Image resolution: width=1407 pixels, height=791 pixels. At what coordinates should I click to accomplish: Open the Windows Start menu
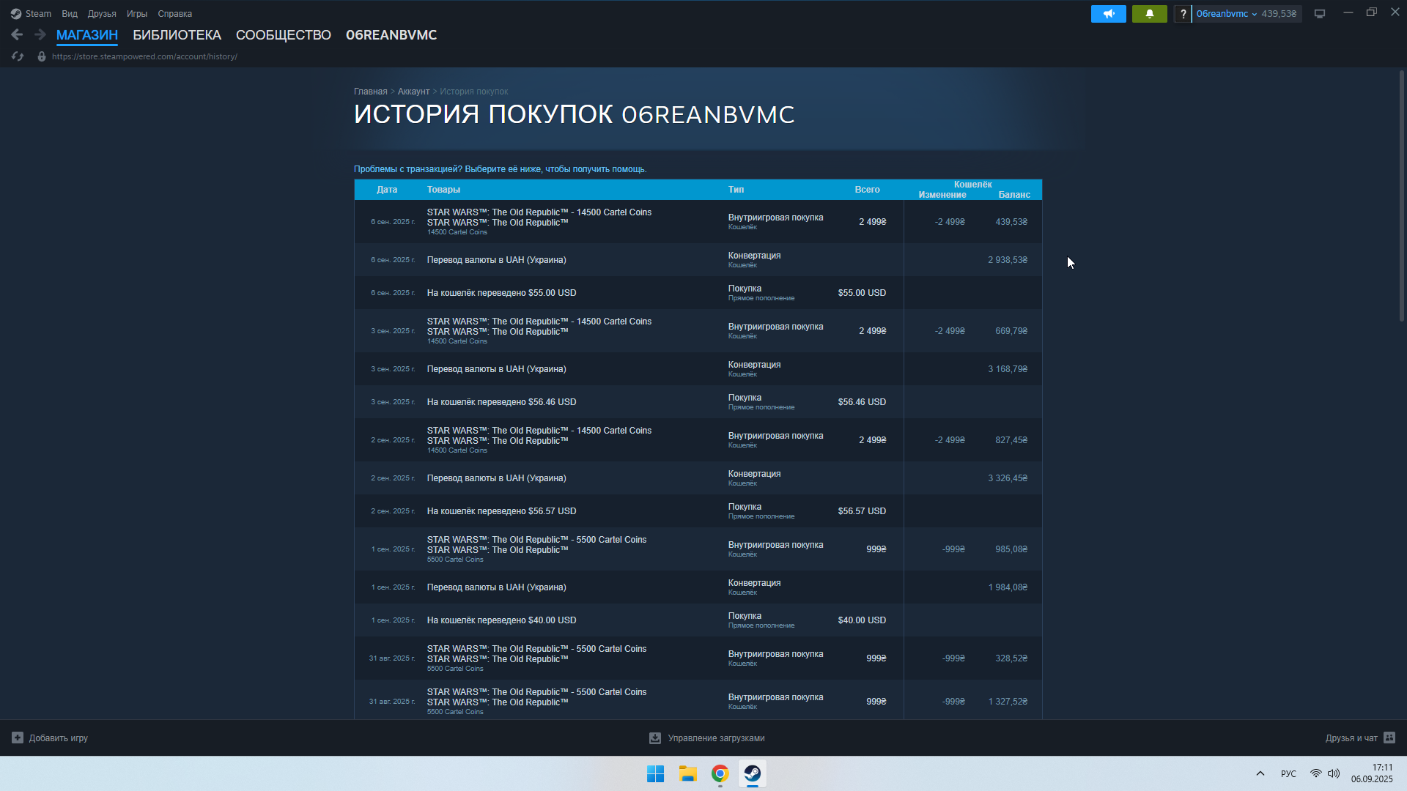click(x=655, y=773)
